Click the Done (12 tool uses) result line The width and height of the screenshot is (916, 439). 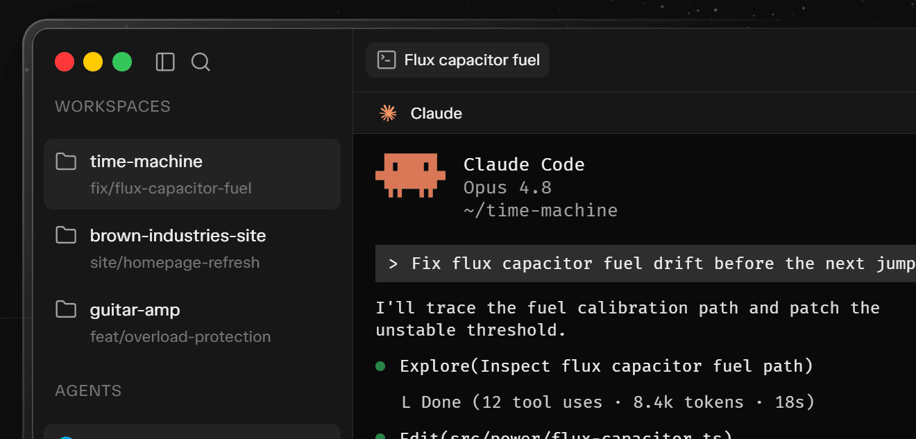click(609, 402)
